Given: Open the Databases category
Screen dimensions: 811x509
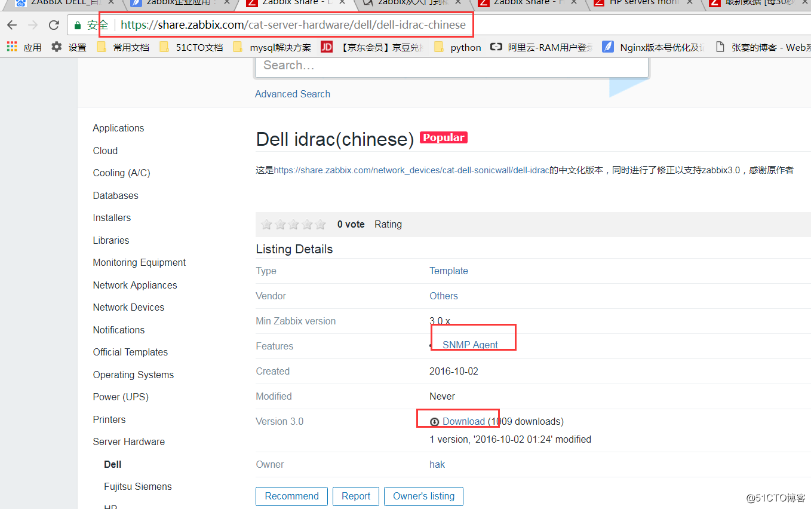Looking at the screenshot, I should pos(115,195).
